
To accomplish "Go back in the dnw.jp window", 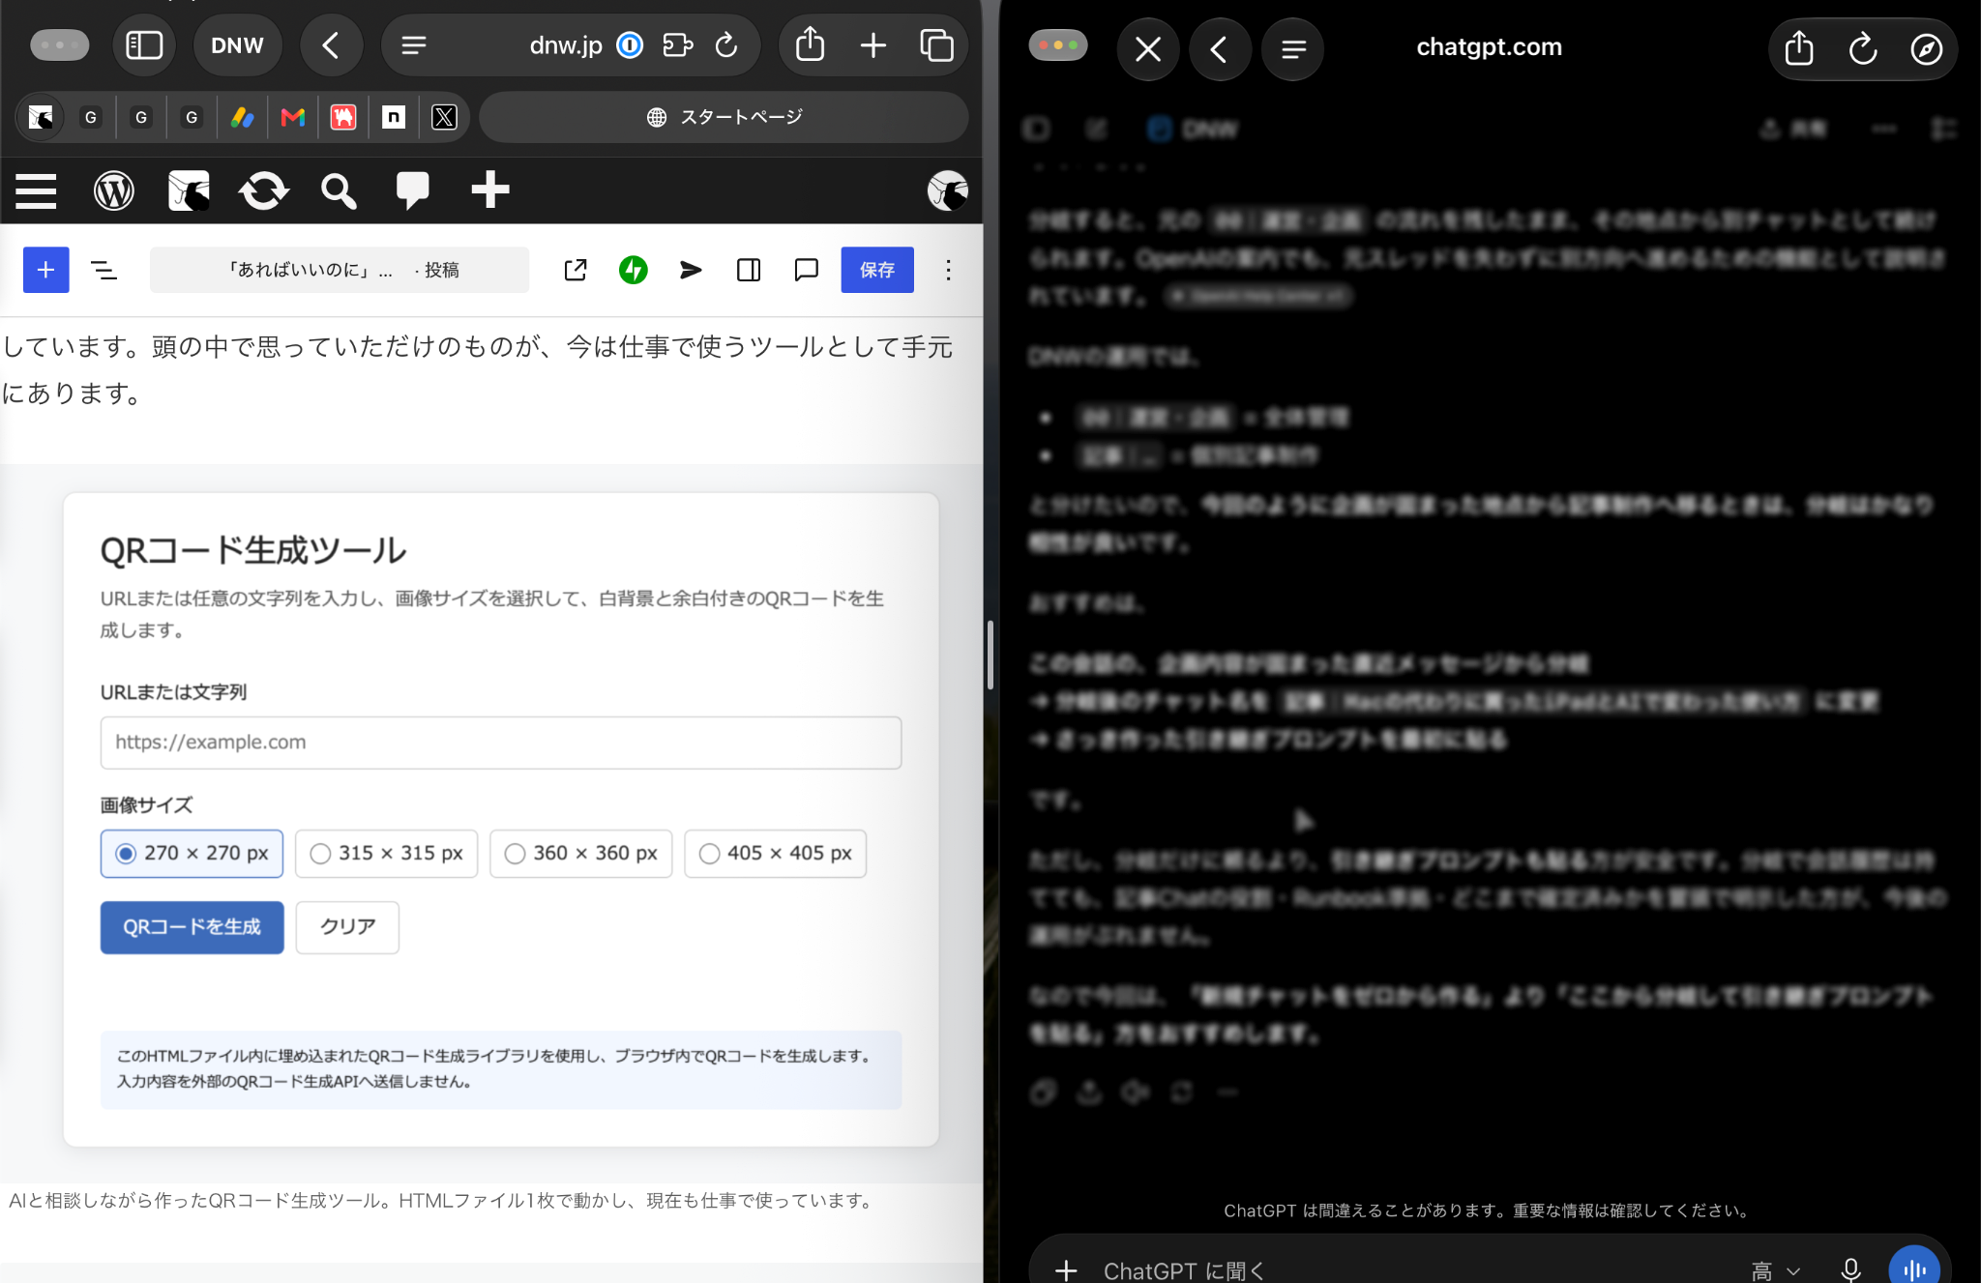I will [x=331, y=45].
